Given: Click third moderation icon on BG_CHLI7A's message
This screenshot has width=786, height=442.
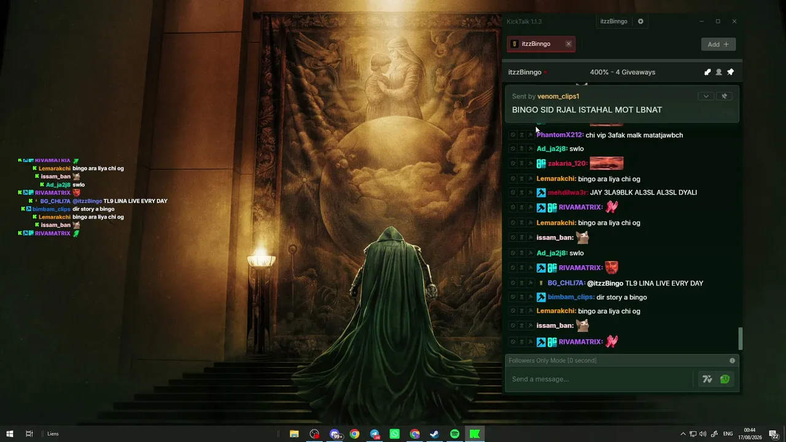Looking at the screenshot, I should tap(530, 283).
